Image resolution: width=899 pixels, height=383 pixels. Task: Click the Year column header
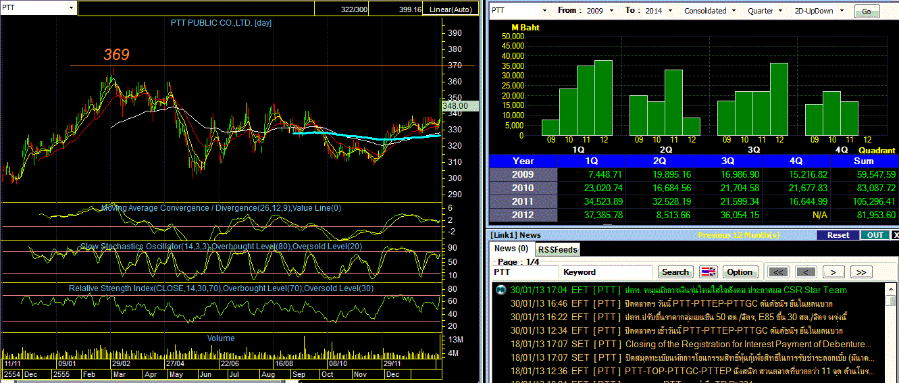pyautogui.click(x=523, y=161)
